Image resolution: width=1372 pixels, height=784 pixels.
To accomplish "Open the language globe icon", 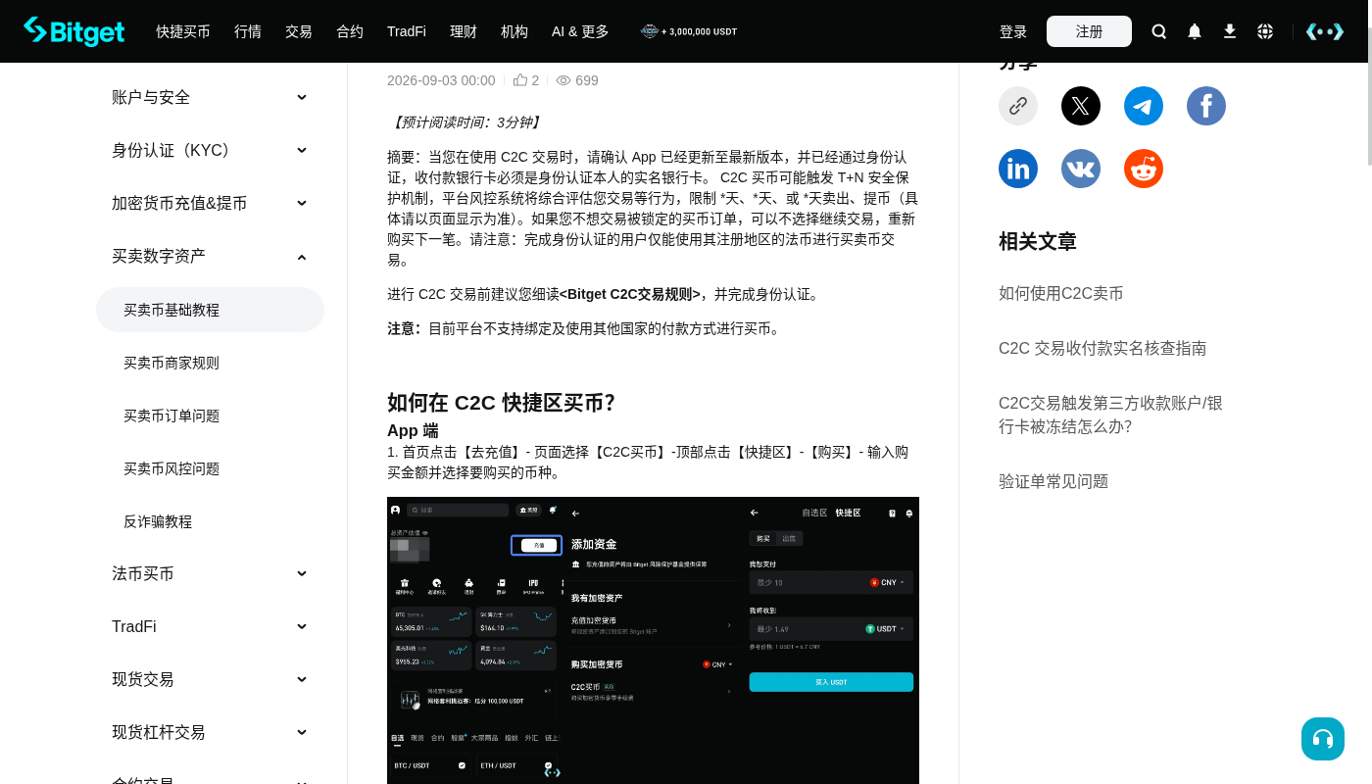I will coord(1265,31).
